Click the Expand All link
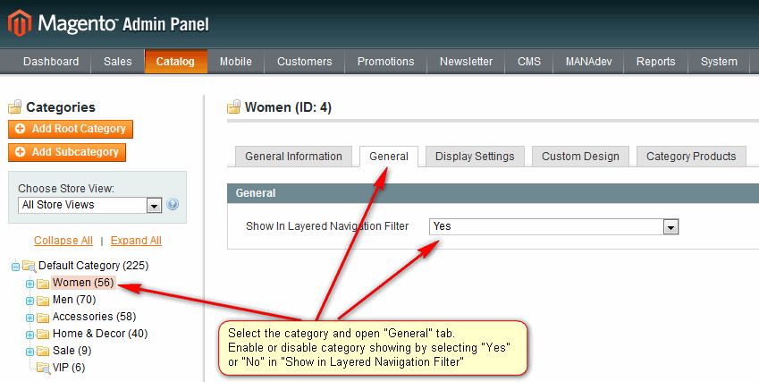This screenshot has height=382, width=759. [x=136, y=241]
